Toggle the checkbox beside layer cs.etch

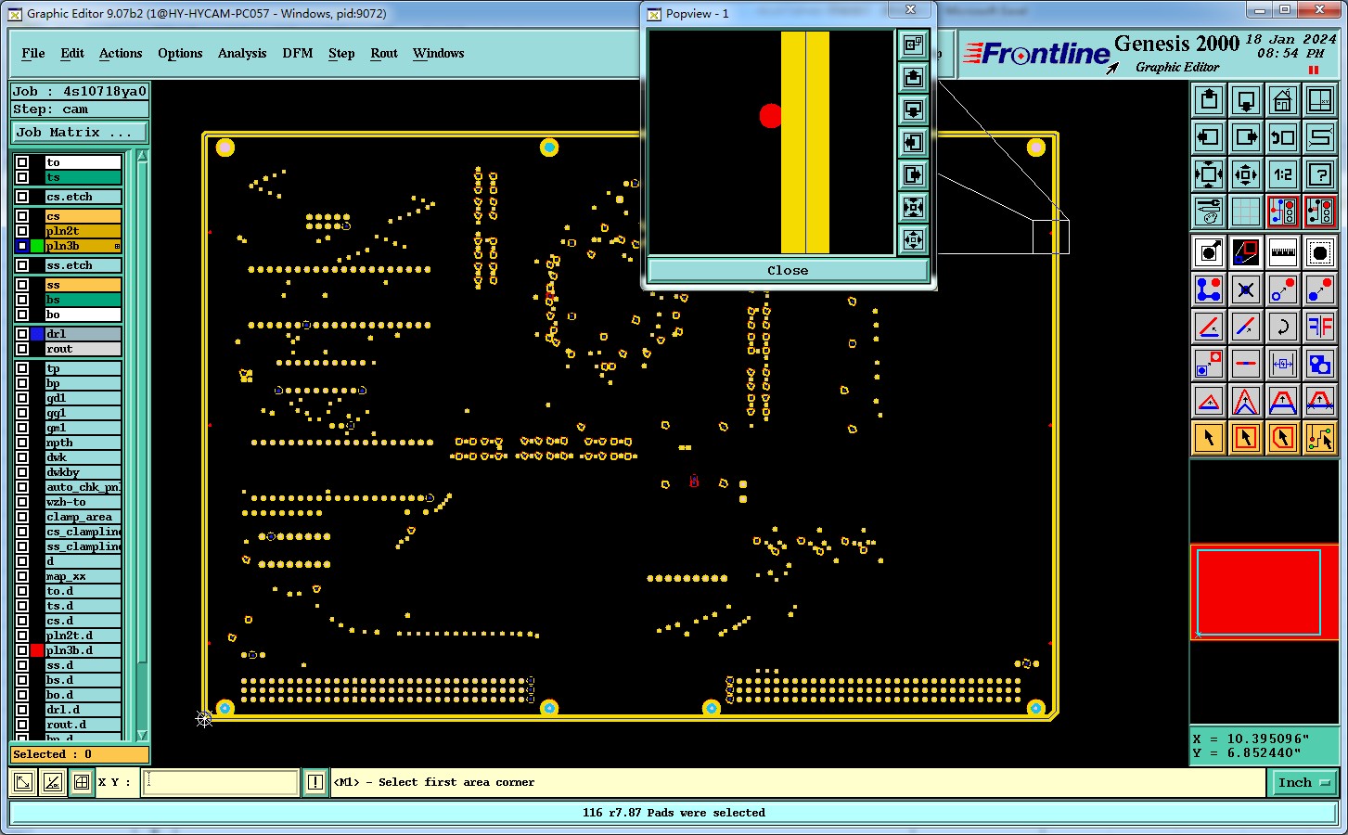point(22,197)
